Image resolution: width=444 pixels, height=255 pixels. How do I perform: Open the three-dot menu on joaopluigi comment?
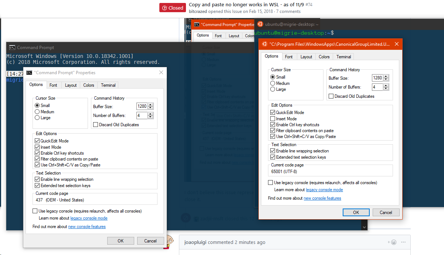403,242
